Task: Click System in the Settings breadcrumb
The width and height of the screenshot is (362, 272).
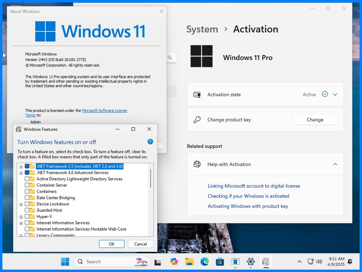Action: coord(202,29)
